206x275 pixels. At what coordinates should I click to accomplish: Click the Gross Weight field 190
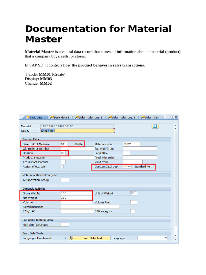point(76,193)
